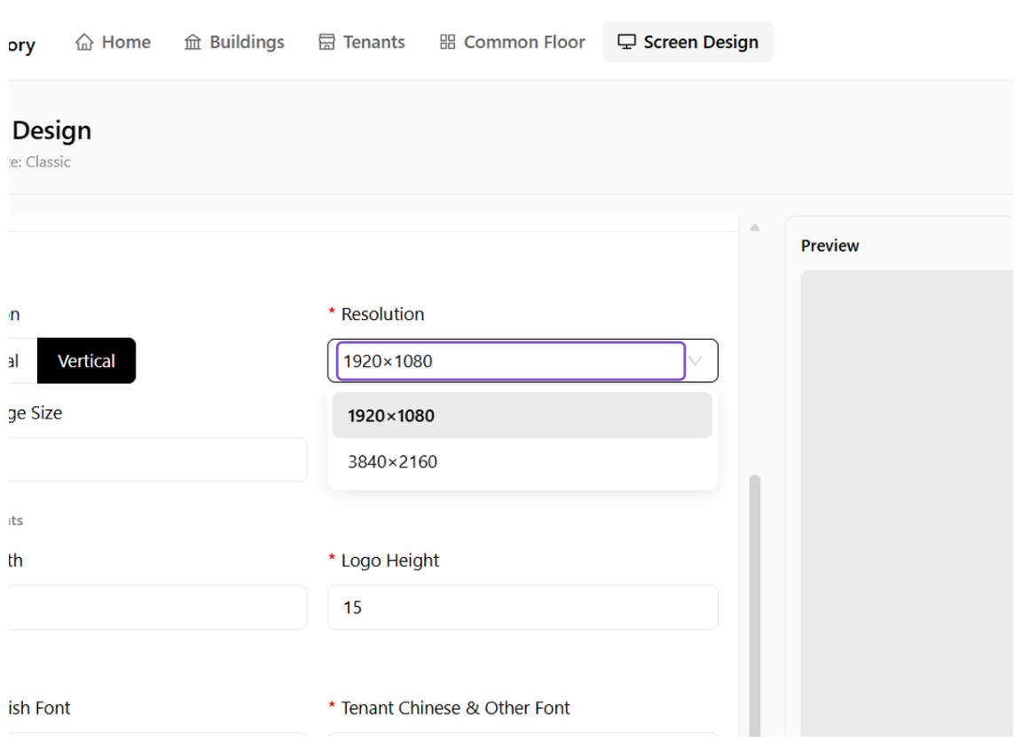Click the Buildings bank icon
Screen dimensions: 1022x746
pos(193,43)
